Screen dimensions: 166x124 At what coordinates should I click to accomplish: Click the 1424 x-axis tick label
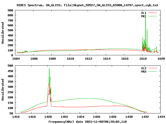pyautogui.click(x=80, y=117)
